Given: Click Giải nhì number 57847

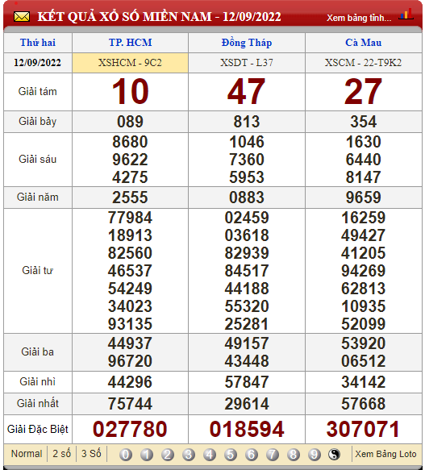Looking at the screenshot, I should [247, 382].
